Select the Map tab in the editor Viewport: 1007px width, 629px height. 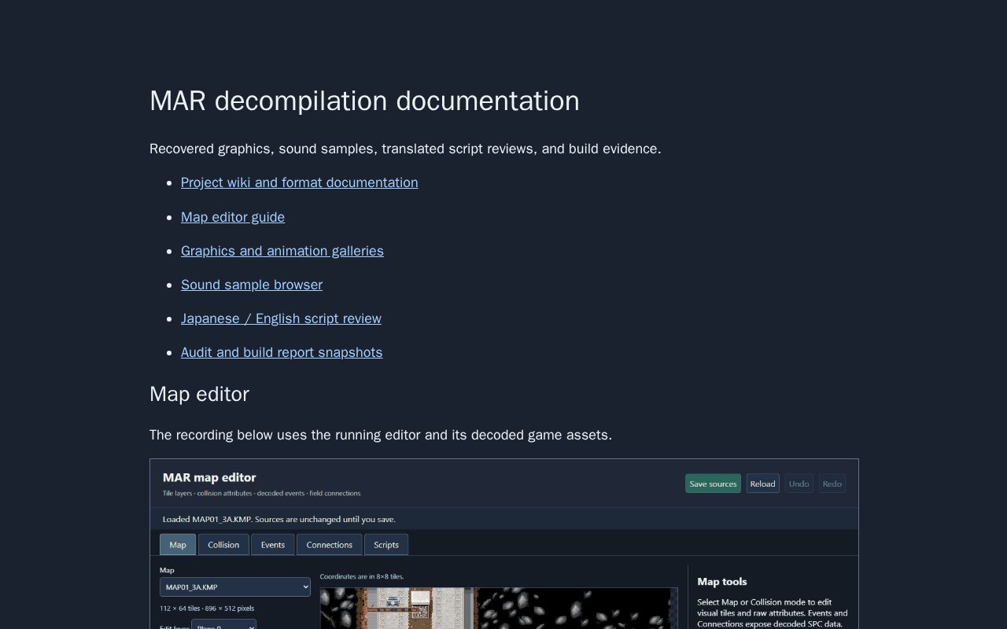click(x=178, y=545)
